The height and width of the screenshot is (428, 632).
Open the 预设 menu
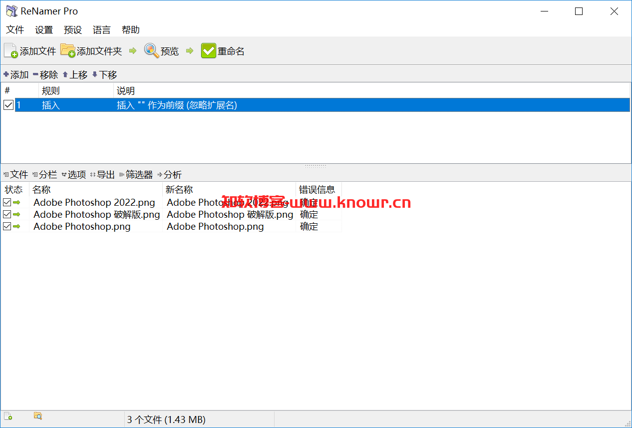click(x=73, y=30)
